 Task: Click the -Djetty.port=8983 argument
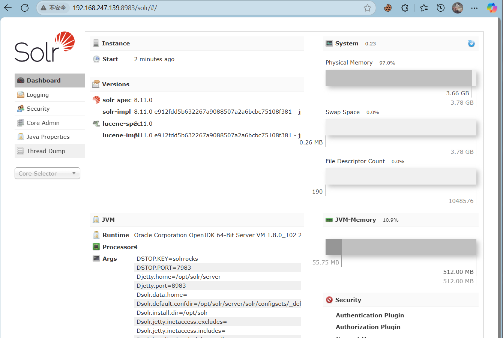coord(218,285)
